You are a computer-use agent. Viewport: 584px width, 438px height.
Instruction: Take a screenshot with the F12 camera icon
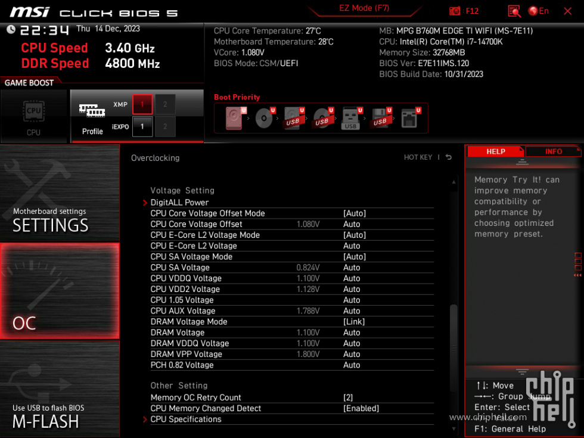coord(454,11)
